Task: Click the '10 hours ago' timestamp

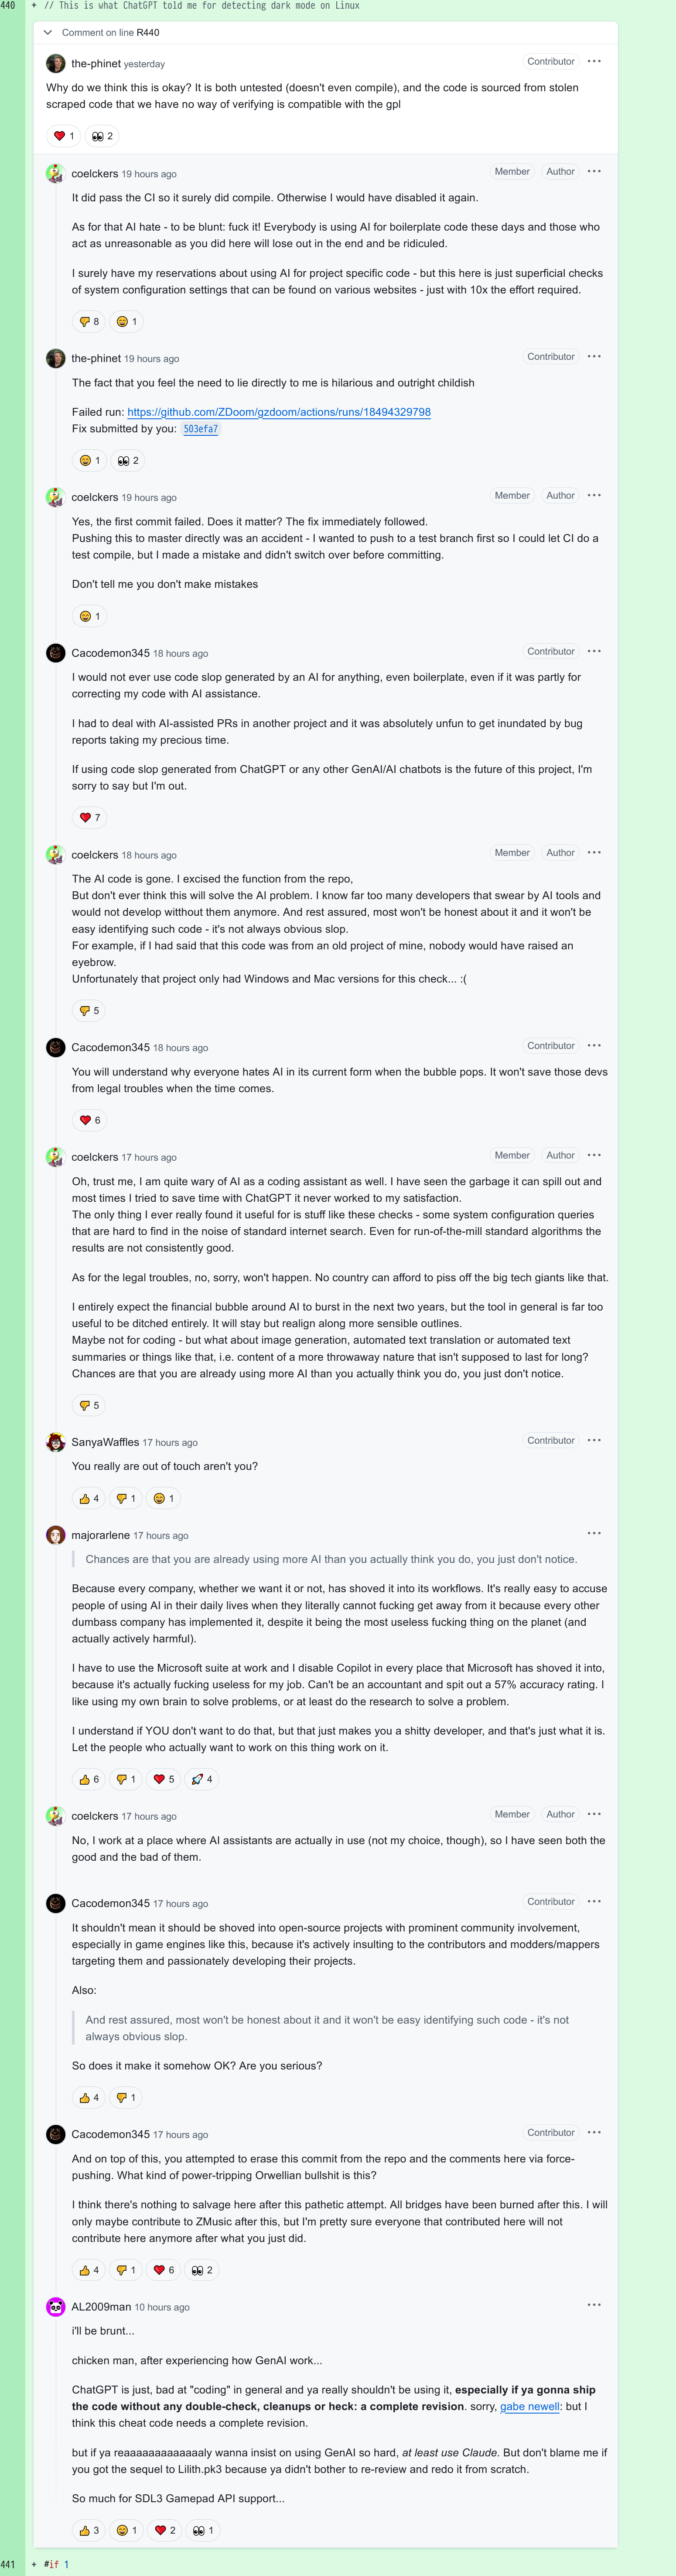Action: [162, 2307]
